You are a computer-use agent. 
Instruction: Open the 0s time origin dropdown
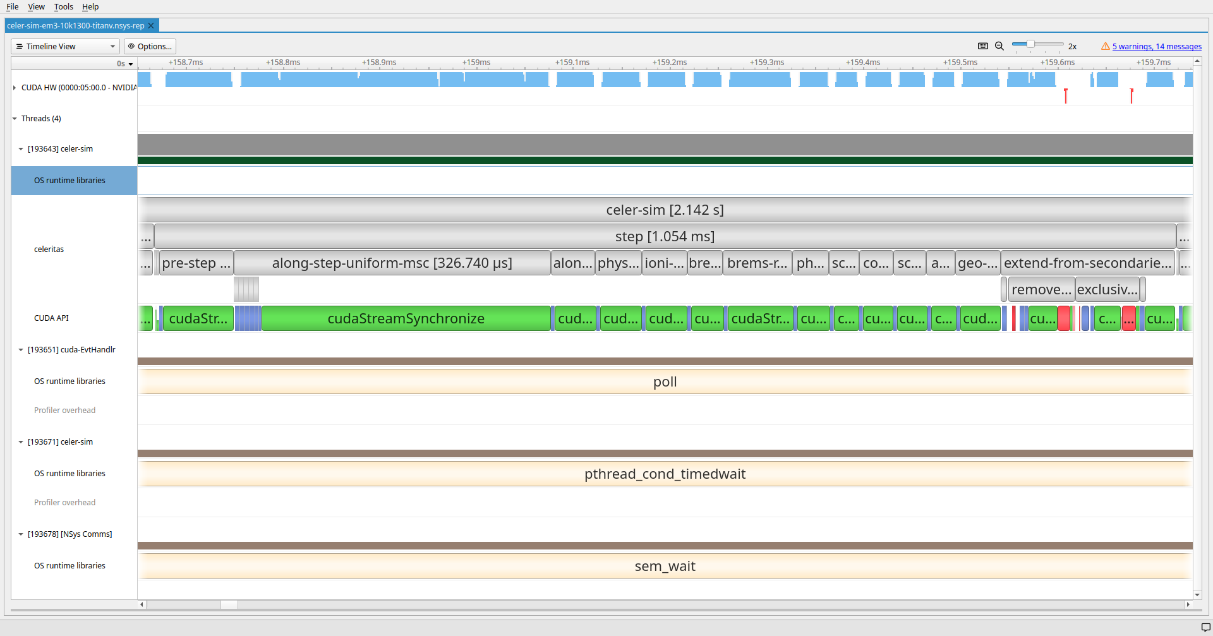125,64
